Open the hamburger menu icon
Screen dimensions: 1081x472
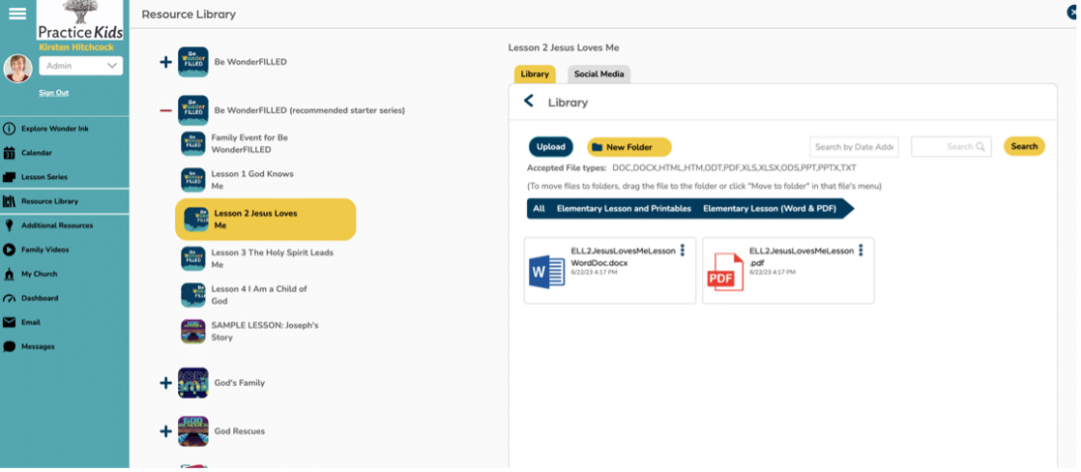[16, 13]
